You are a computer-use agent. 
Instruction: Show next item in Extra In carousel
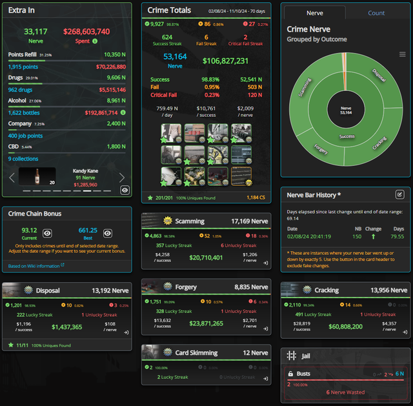[x=122, y=178]
